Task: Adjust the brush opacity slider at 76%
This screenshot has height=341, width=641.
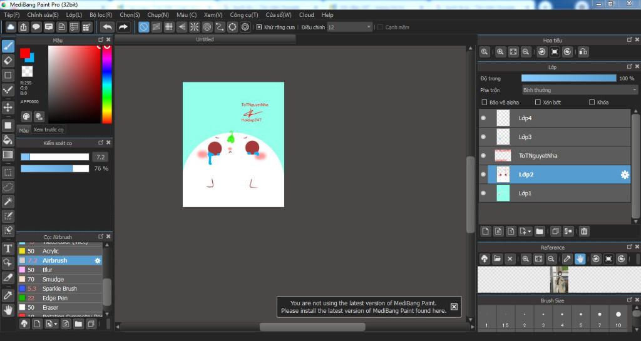Action: coord(55,169)
